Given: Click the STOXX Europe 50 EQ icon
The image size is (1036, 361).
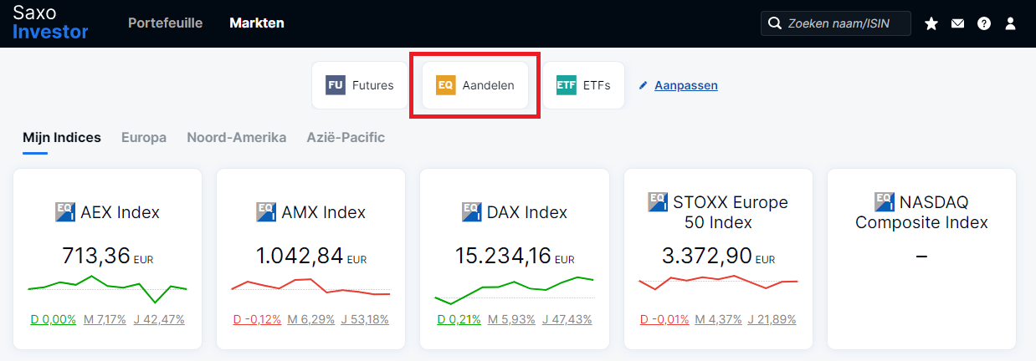Looking at the screenshot, I should click(x=659, y=202).
